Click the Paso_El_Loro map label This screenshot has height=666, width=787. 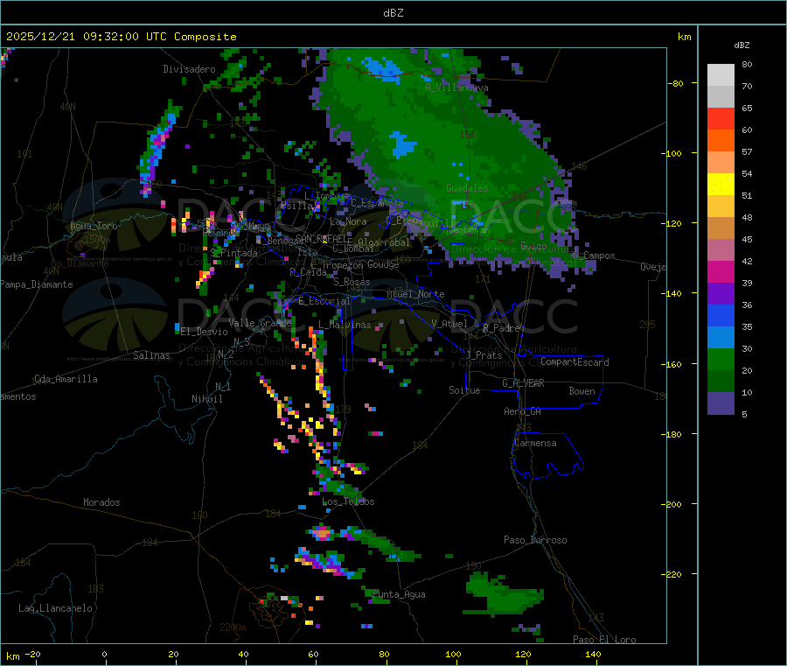pyautogui.click(x=604, y=640)
